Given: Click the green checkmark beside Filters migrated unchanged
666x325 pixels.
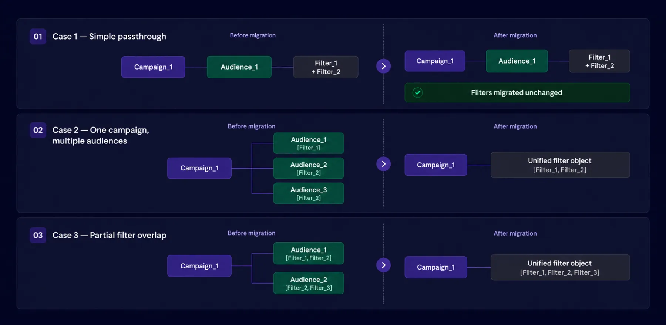Looking at the screenshot, I should (x=417, y=92).
